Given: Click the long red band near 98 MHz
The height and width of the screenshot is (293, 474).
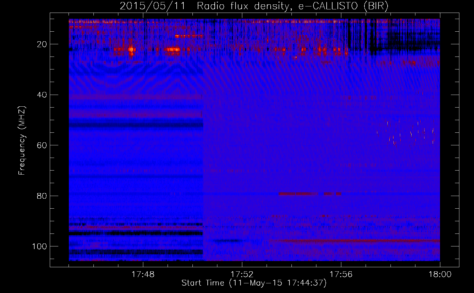Looking at the screenshot, I should [x=354, y=241].
